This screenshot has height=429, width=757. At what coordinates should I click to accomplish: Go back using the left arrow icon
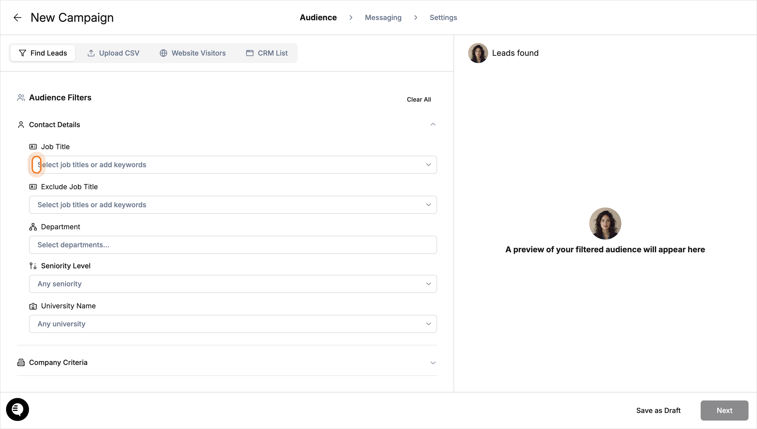17,18
